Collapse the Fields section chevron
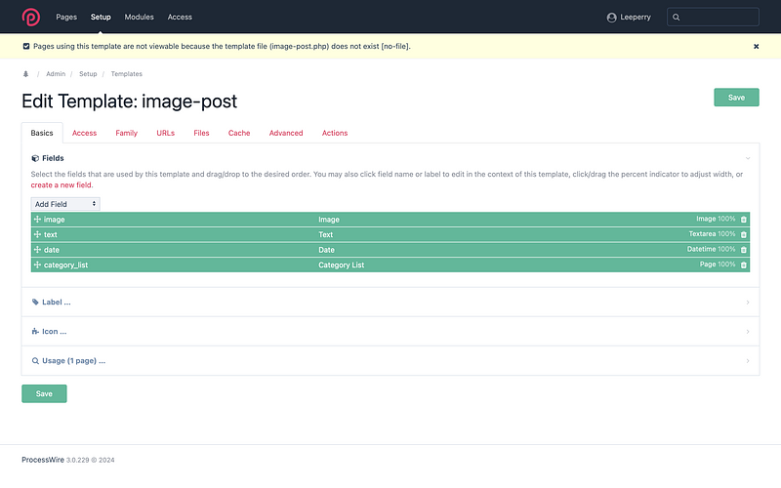The height and width of the screenshot is (488, 781). click(748, 158)
